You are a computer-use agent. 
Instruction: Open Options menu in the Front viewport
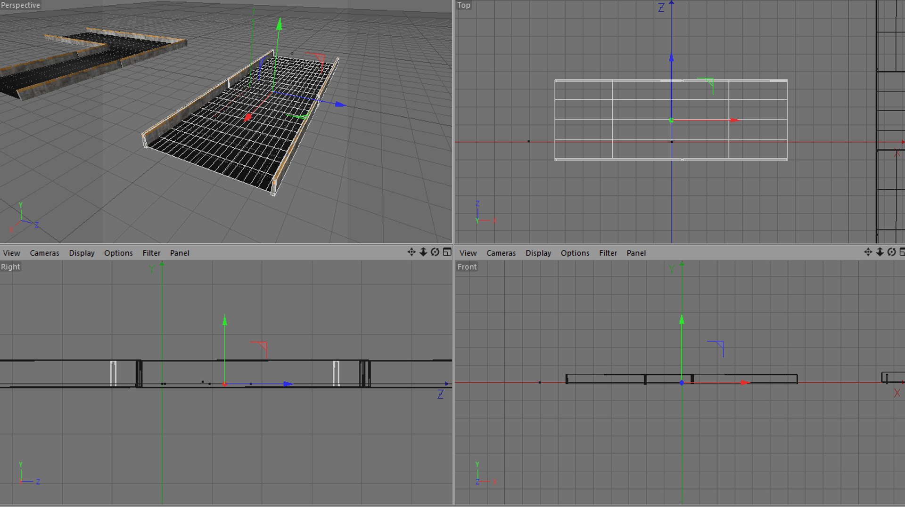click(x=575, y=253)
